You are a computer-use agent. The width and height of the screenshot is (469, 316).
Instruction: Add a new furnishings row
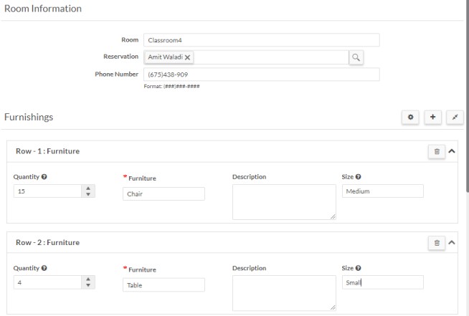click(433, 116)
